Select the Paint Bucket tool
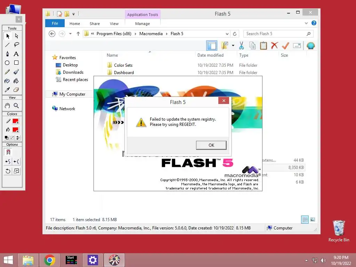Screen dimensions: 356x267 coord(16,81)
